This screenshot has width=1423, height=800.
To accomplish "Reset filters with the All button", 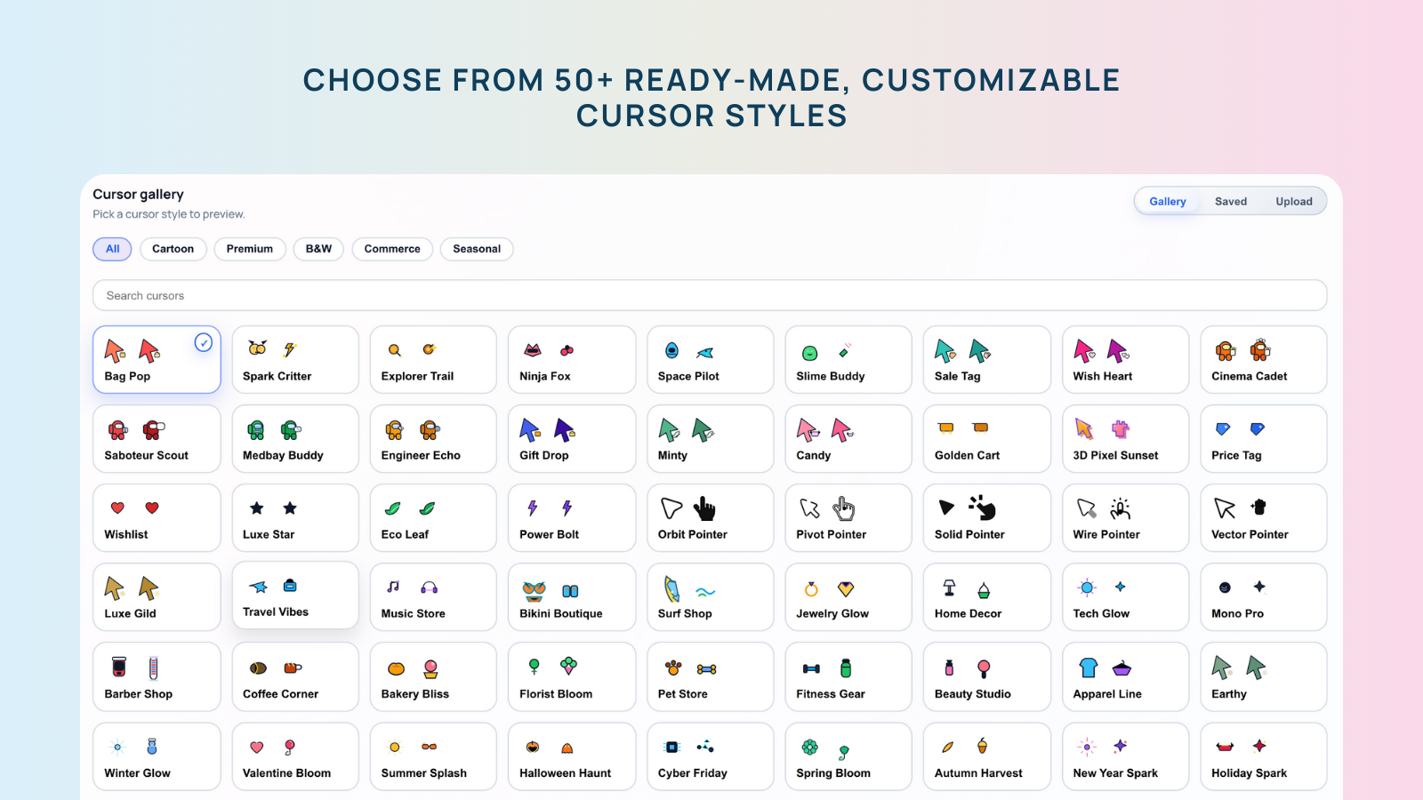I will [112, 249].
